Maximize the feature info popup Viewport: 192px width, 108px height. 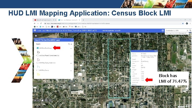155,51
